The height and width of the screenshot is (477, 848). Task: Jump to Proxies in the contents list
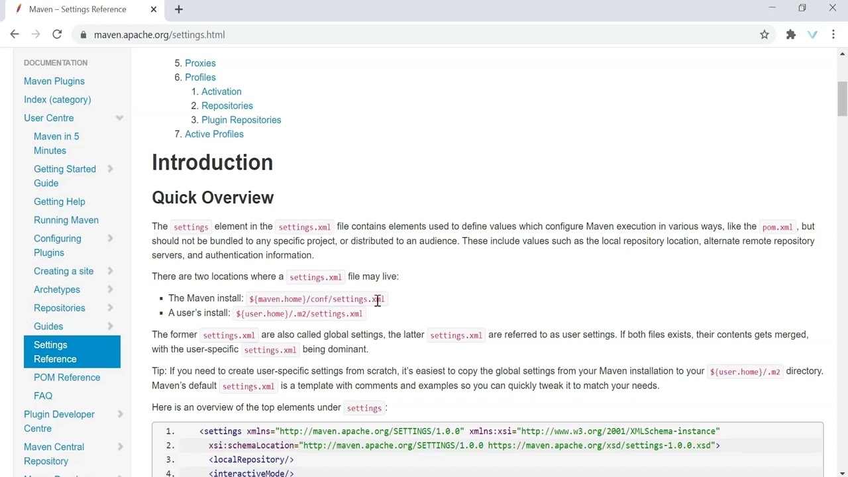[x=200, y=63]
